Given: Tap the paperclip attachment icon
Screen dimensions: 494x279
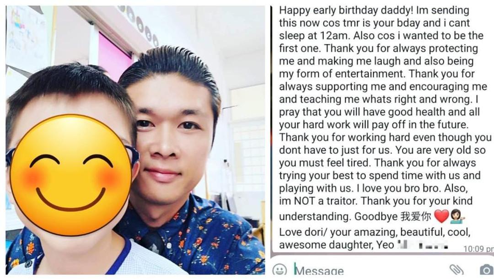Looking at the screenshot, I should pyautogui.click(x=456, y=270).
